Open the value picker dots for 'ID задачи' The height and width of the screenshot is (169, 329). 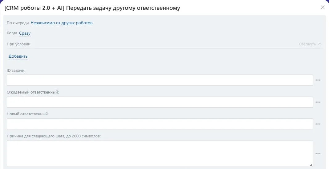[318, 80]
